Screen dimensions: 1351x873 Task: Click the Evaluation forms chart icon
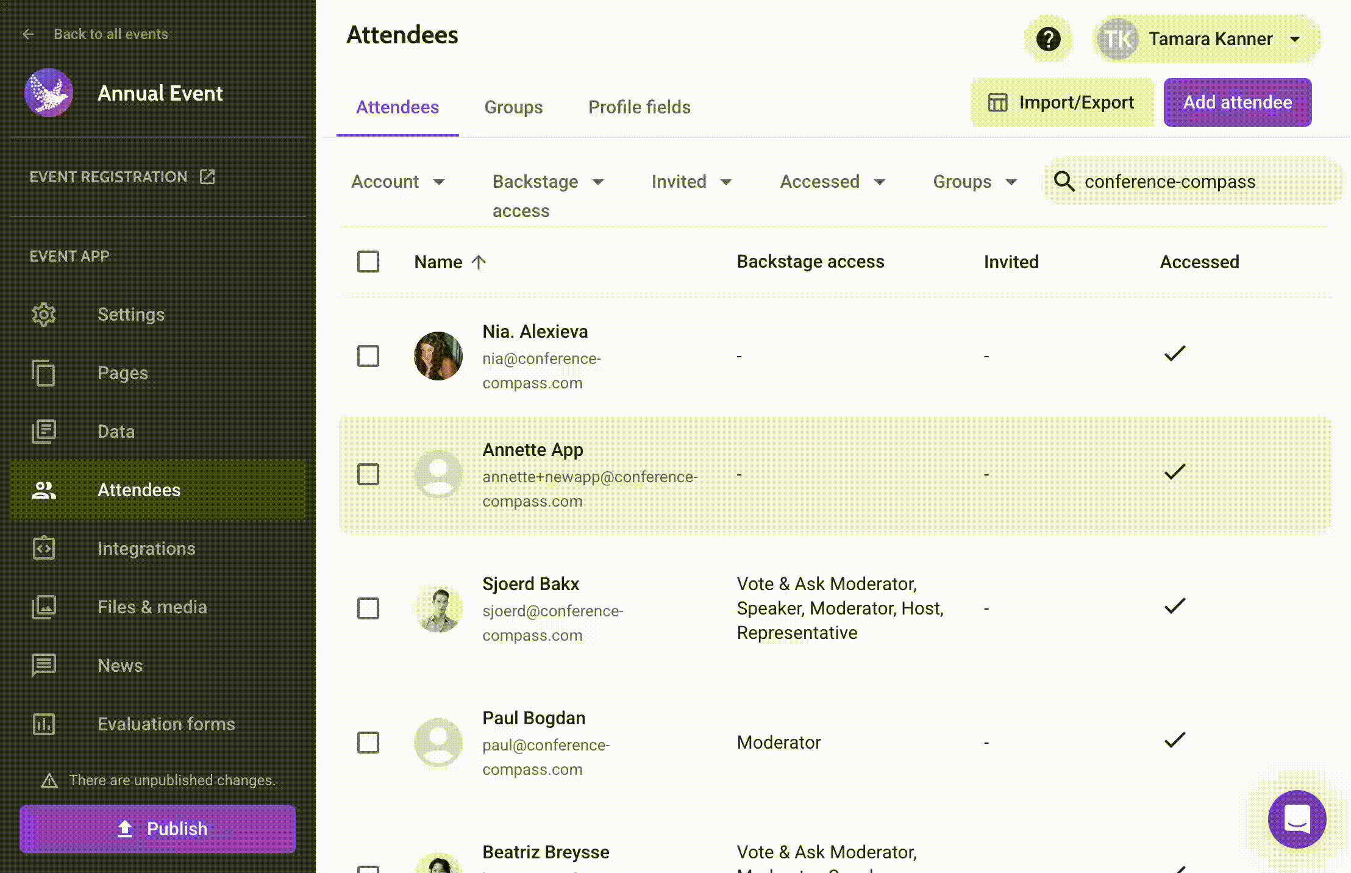(44, 724)
